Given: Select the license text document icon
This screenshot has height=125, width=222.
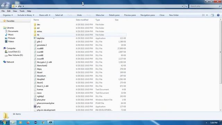Looking at the screenshot, I should pos(35,90).
